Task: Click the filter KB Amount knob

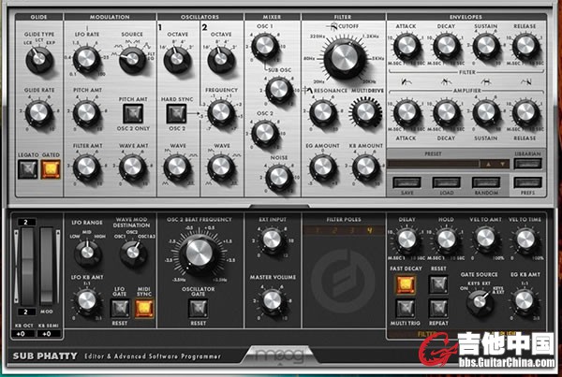Action: (x=366, y=167)
